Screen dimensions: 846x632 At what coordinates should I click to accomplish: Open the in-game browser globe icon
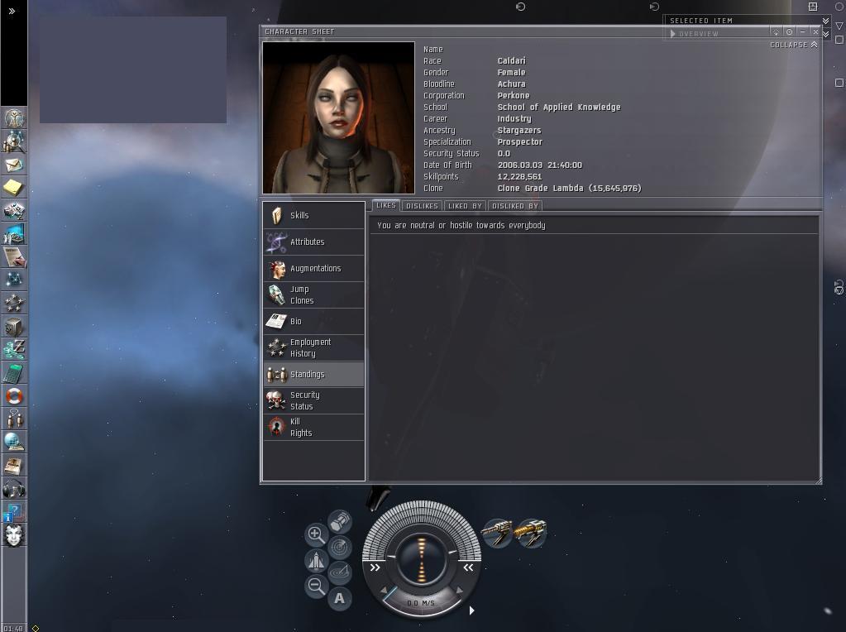(x=14, y=442)
